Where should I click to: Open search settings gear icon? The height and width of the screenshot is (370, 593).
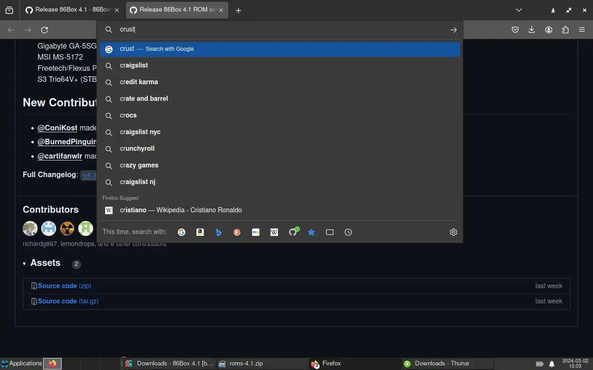pyautogui.click(x=454, y=232)
